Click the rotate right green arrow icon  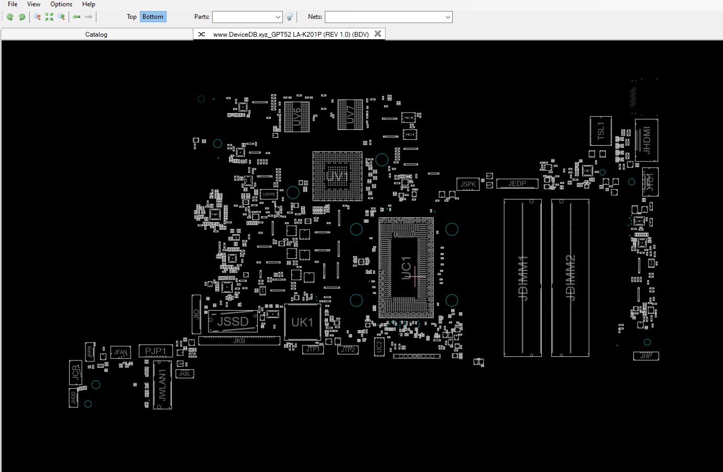click(x=22, y=17)
